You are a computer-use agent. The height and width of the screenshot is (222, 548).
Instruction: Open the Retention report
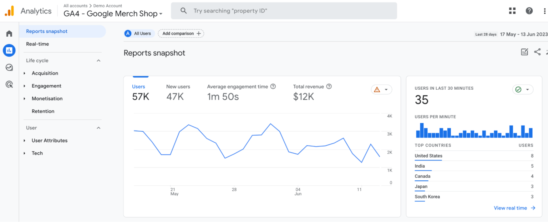pos(43,111)
